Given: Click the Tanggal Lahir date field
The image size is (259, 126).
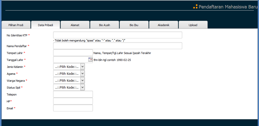Looking at the screenshot, I should coord(71,60).
